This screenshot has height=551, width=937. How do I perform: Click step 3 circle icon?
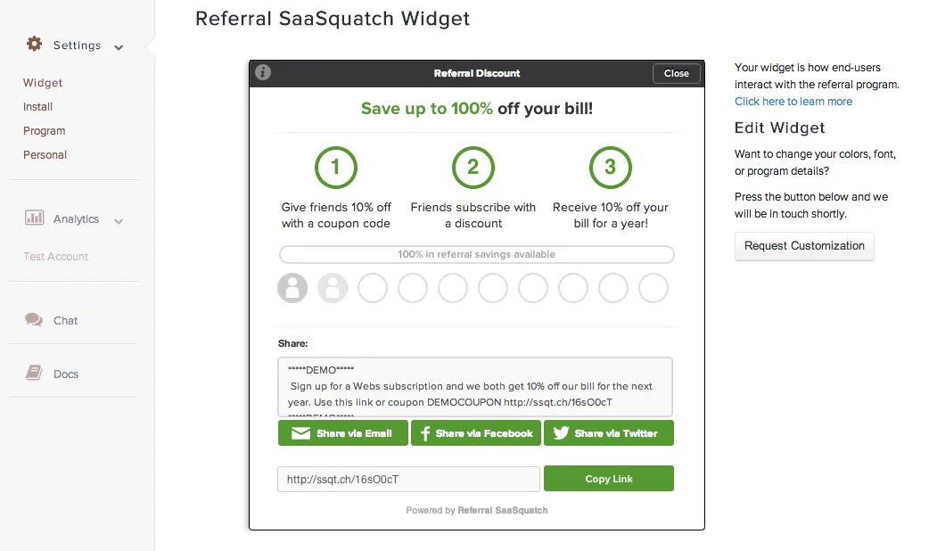610,168
